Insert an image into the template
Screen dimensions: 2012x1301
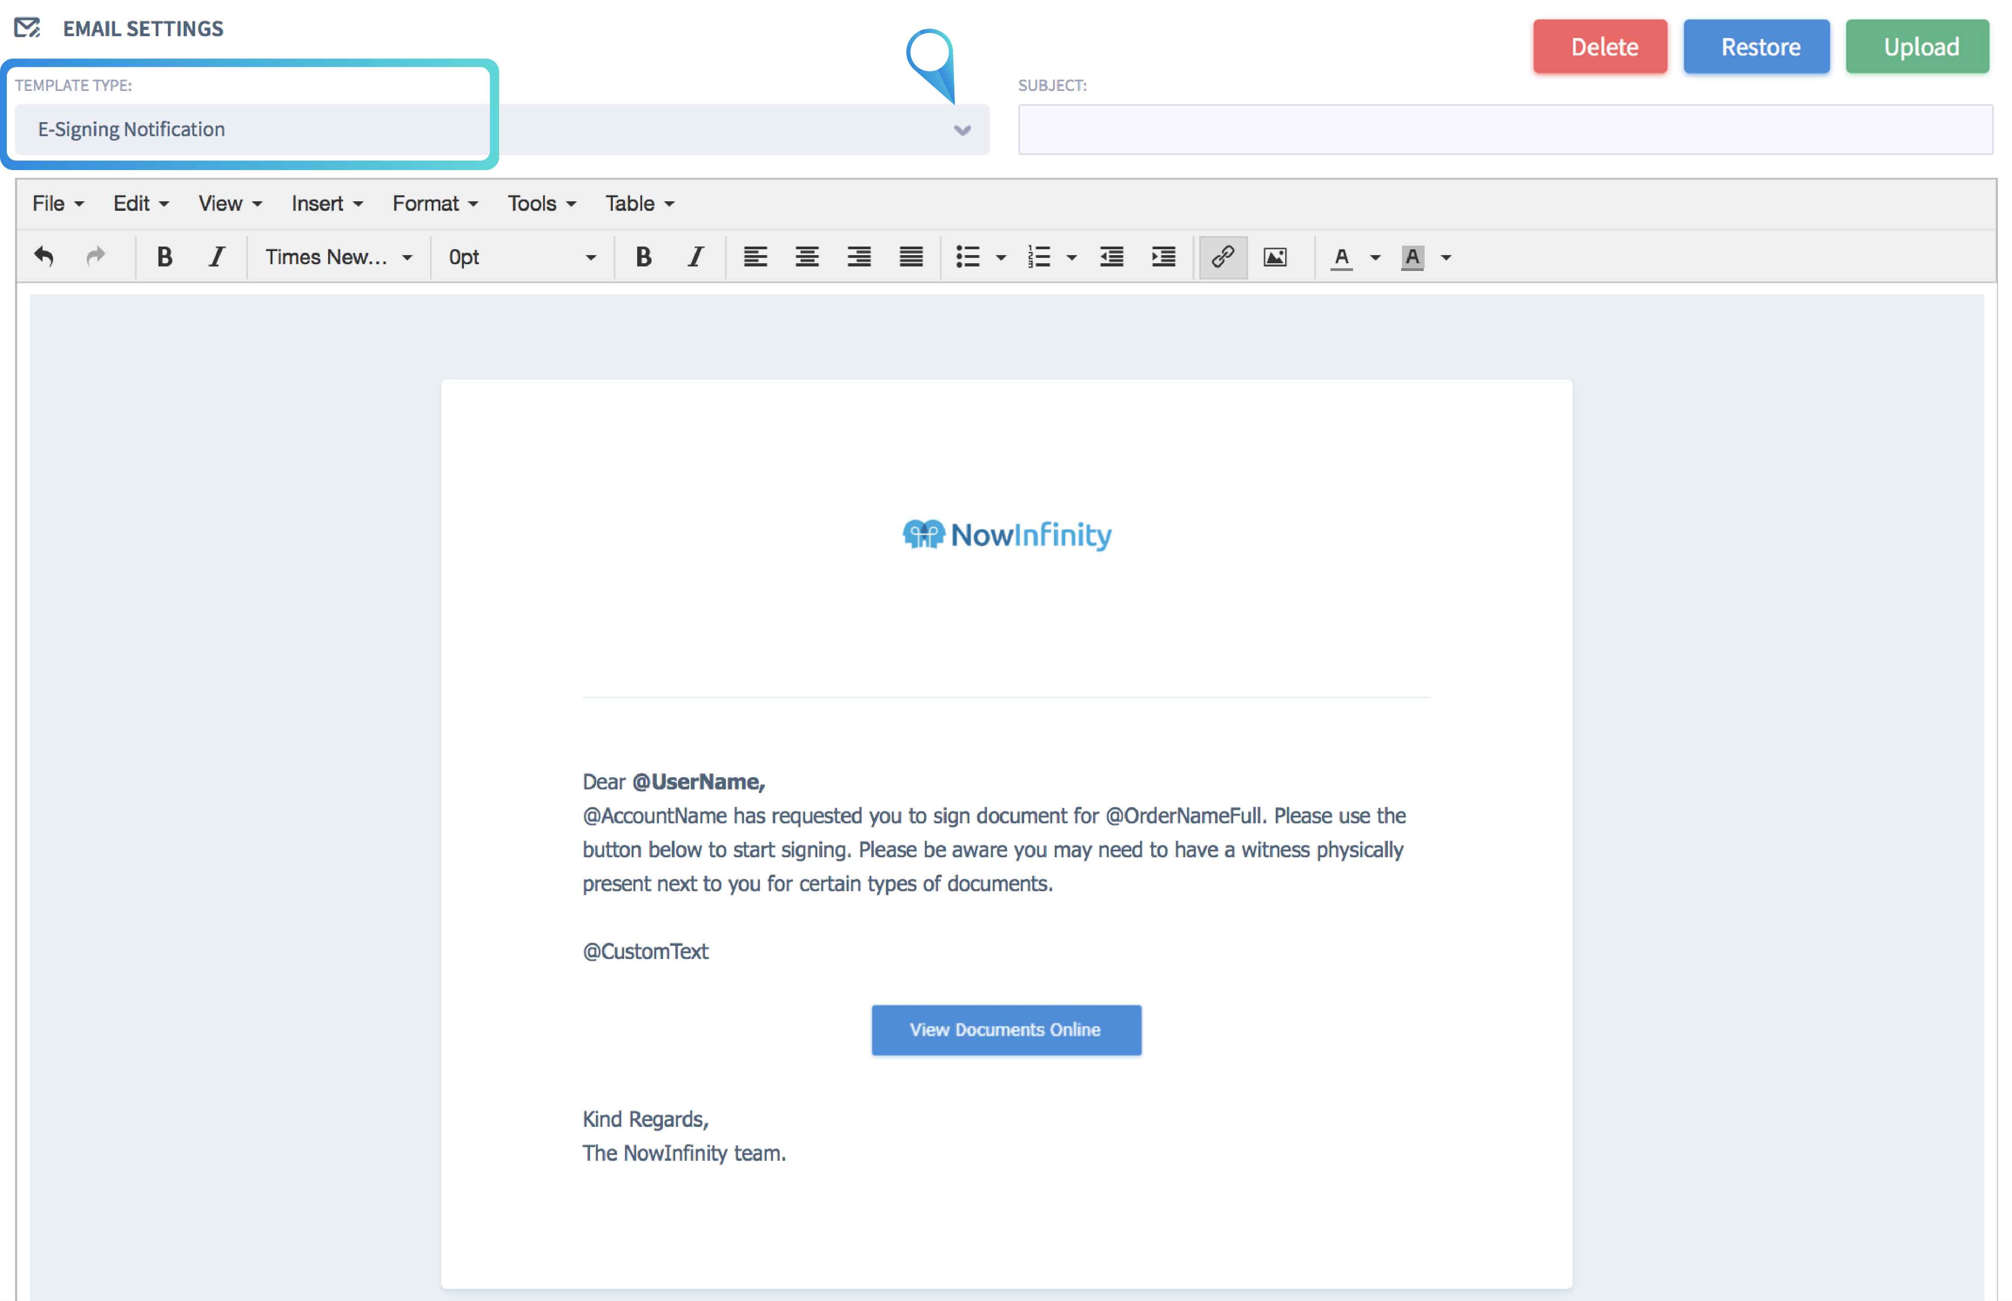pyautogui.click(x=1276, y=258)
